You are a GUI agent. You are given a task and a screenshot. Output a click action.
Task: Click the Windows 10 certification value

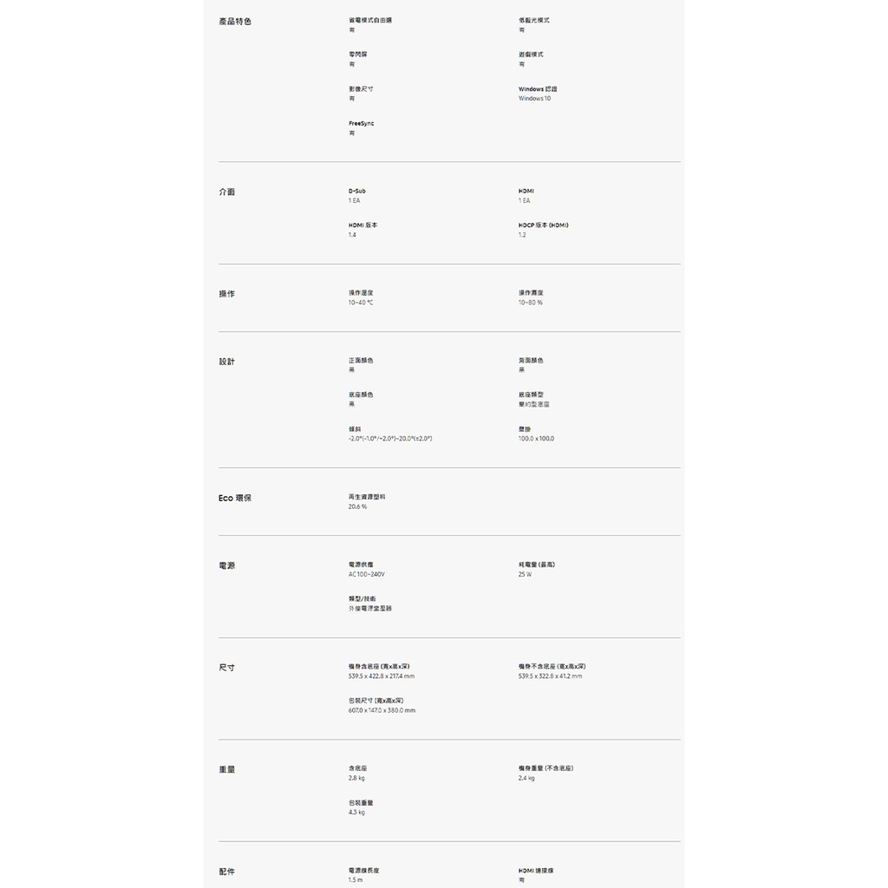[x=535, y=99]
